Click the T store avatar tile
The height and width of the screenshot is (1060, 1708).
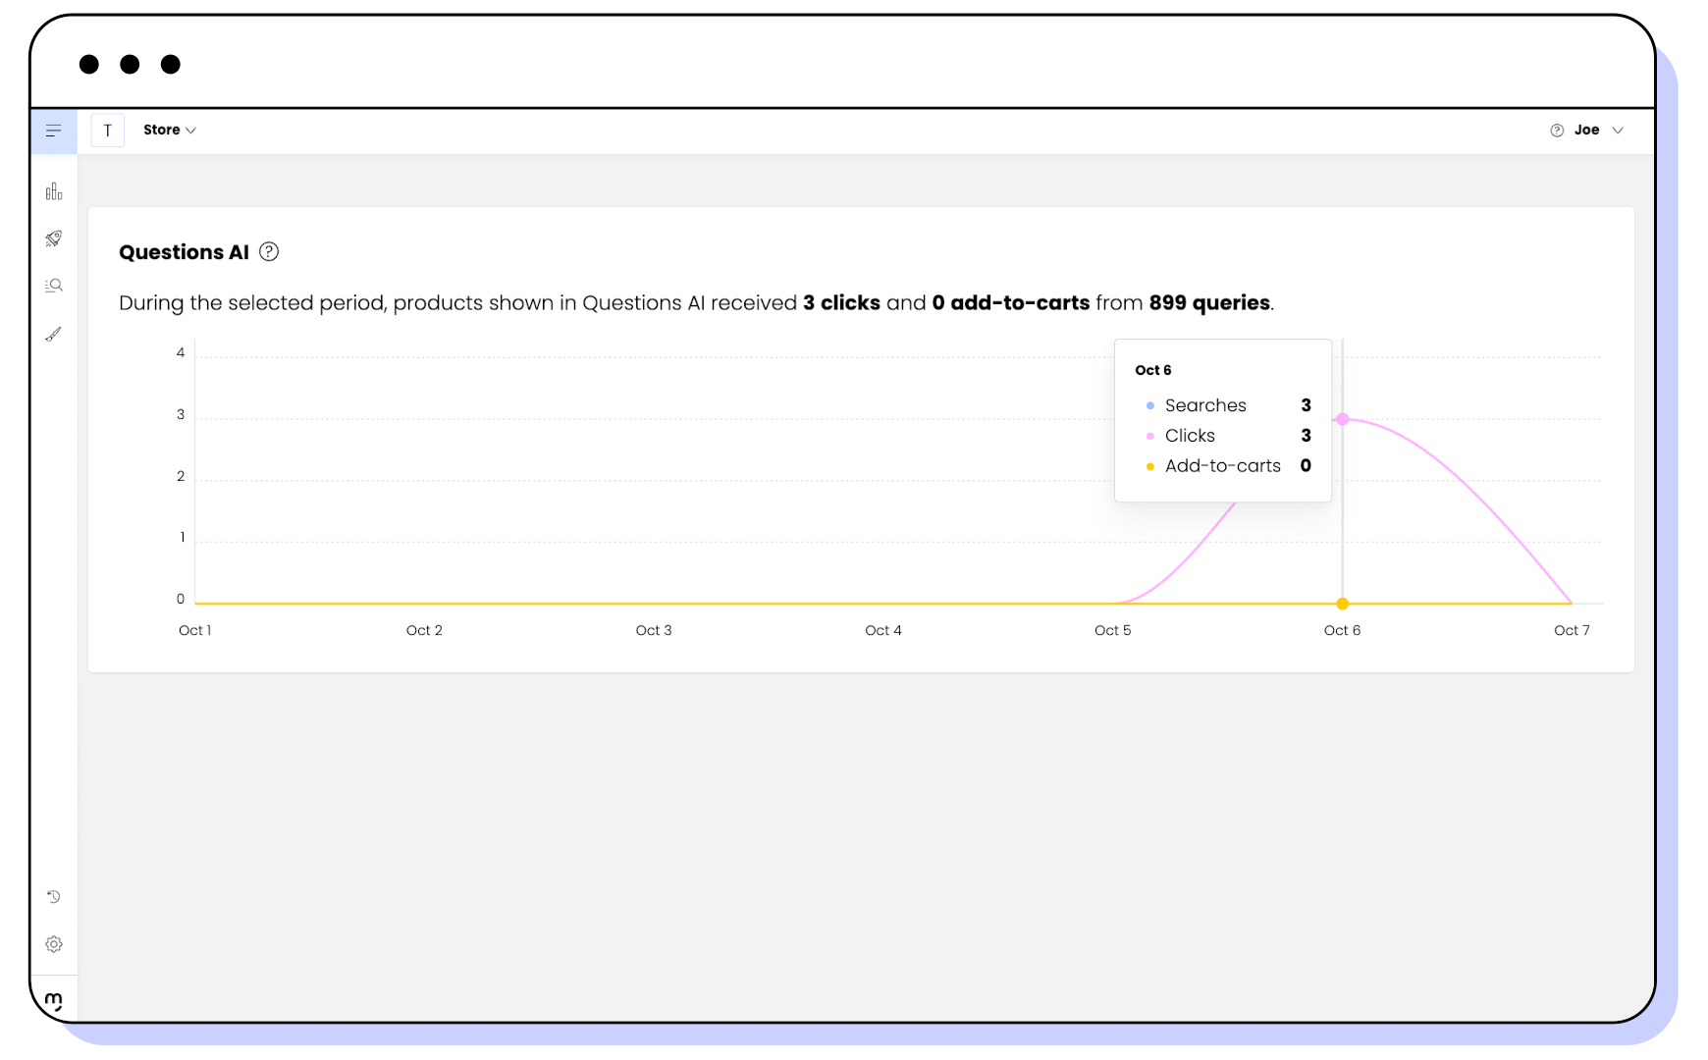point(108,131)
